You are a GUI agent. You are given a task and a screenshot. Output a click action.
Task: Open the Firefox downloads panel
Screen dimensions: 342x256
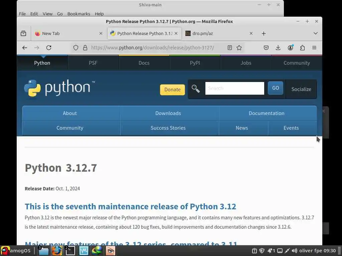(x=278, y=48)
